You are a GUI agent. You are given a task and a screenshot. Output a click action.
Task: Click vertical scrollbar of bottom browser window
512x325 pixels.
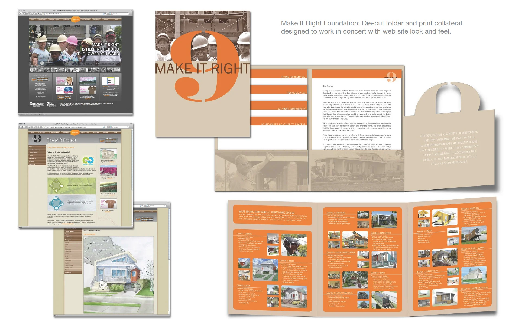[169, 261]
